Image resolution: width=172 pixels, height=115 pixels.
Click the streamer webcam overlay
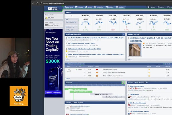pyautogui.click(x=15, y=58)
